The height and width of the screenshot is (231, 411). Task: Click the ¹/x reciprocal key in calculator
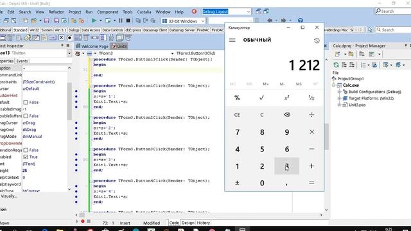click(x=311, y=98)
